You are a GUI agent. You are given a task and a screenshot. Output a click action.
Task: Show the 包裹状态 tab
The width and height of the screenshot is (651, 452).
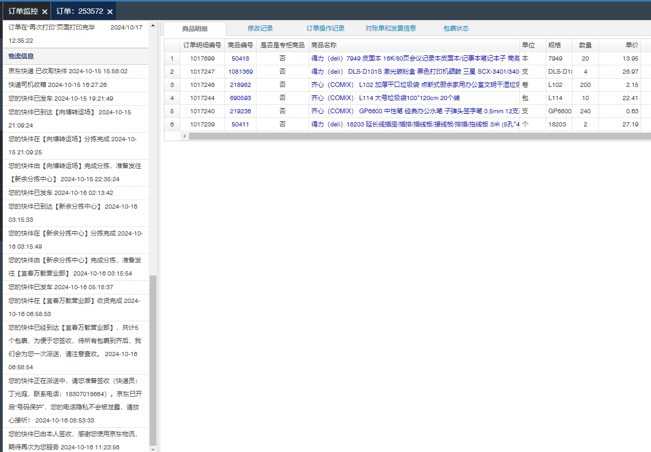456,28
